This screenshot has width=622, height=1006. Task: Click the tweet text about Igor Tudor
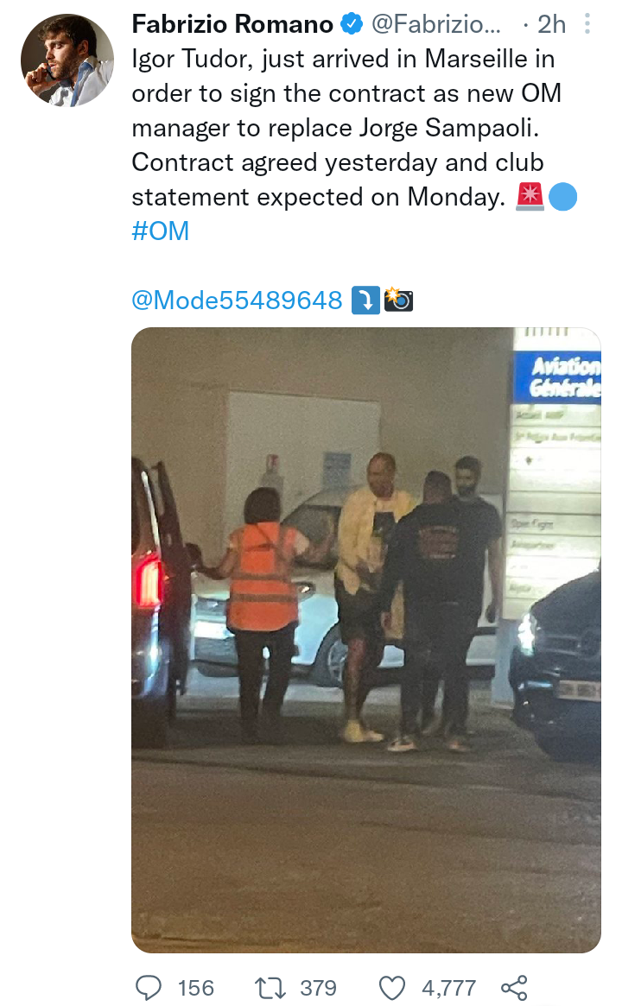[x=346, y=128]
